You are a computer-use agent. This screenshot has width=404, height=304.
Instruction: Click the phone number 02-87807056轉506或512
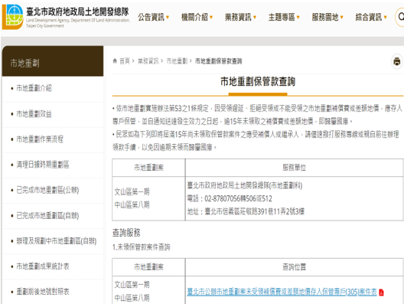click(x=238, y=198)
